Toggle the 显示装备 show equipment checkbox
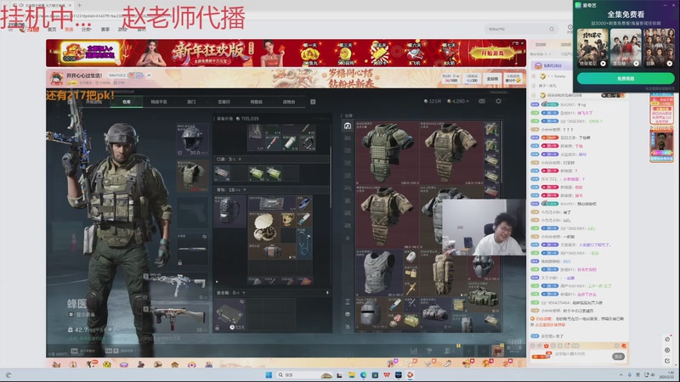This screenshot has height=382, width=680. coord(71,314)
